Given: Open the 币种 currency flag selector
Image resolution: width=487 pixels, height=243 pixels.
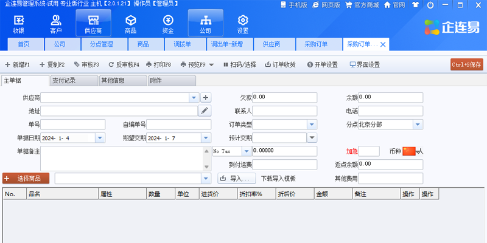Looking at the screenshot, I should [x=413, y=151].
